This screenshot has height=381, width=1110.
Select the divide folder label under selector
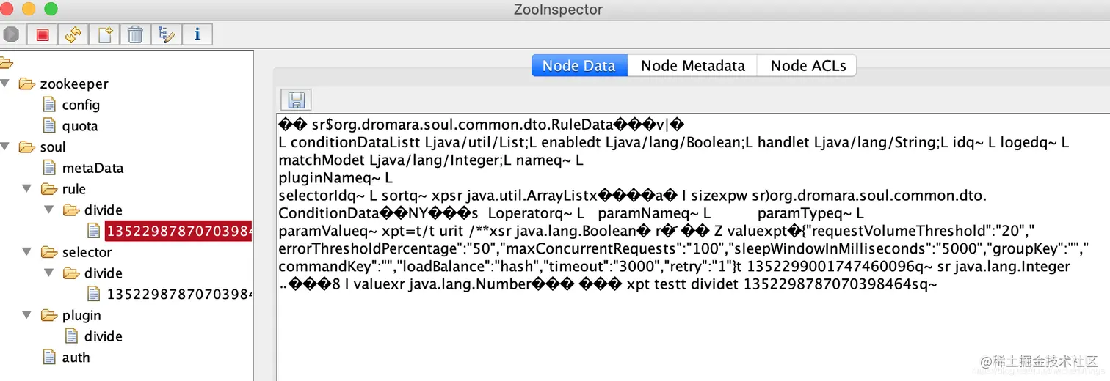(104, 273)
